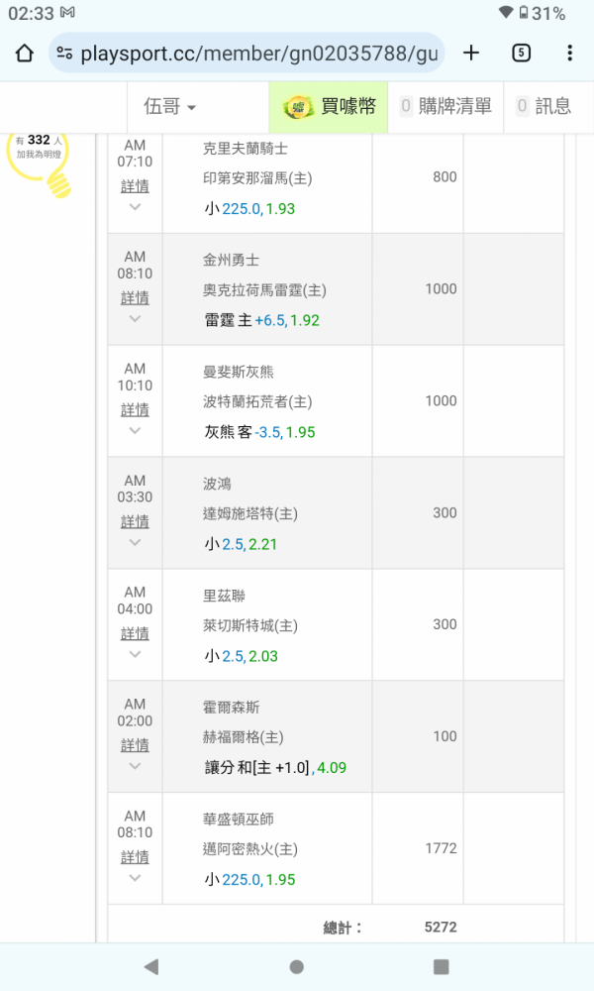Expand details chevron for 金州勇士 game
Image resolution: width=594 pixels, height=991 pixels.
tap(136, 319)
